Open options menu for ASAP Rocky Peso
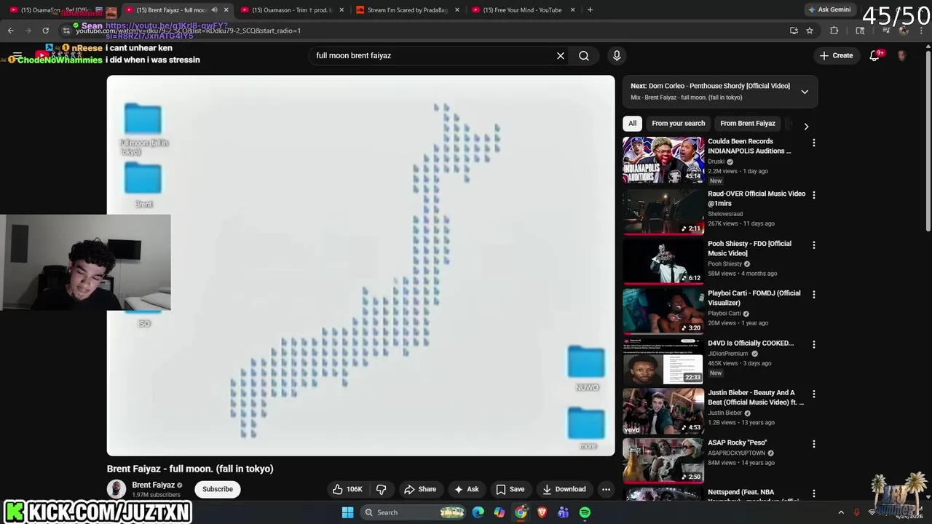932x524 pixels. (x=814, y=444)
